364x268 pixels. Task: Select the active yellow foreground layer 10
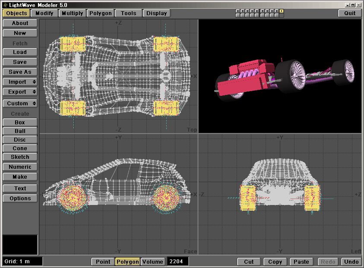(x=282, y=11)
